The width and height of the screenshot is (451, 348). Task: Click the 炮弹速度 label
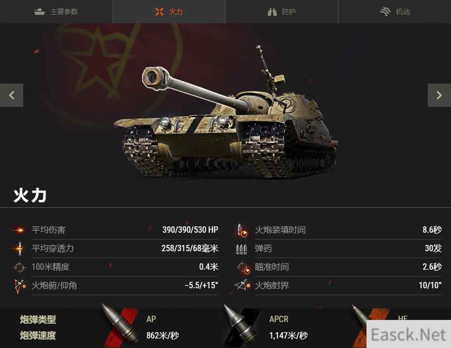point(37,335)
